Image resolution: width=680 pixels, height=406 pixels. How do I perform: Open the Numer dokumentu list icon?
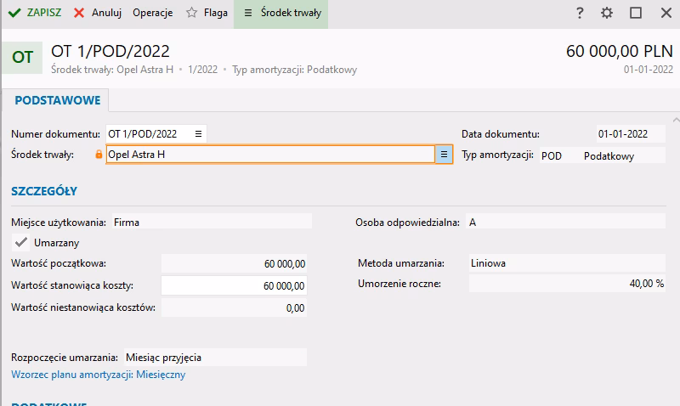click(198, 134)
